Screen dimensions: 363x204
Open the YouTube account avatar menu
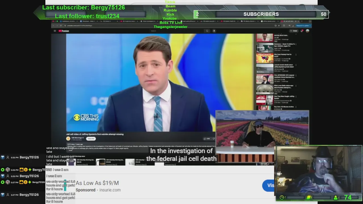(x=307, y=31)
